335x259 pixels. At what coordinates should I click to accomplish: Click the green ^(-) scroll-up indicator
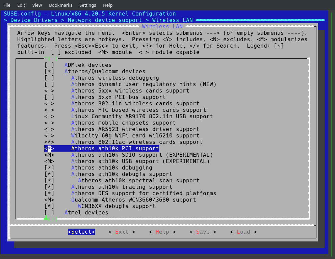51,58
